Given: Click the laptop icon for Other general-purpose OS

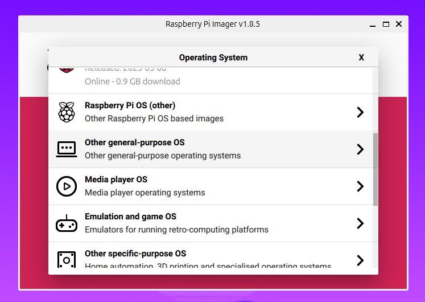Looking at the screenshot, I should pyautogui.click(x=67, y=149).
